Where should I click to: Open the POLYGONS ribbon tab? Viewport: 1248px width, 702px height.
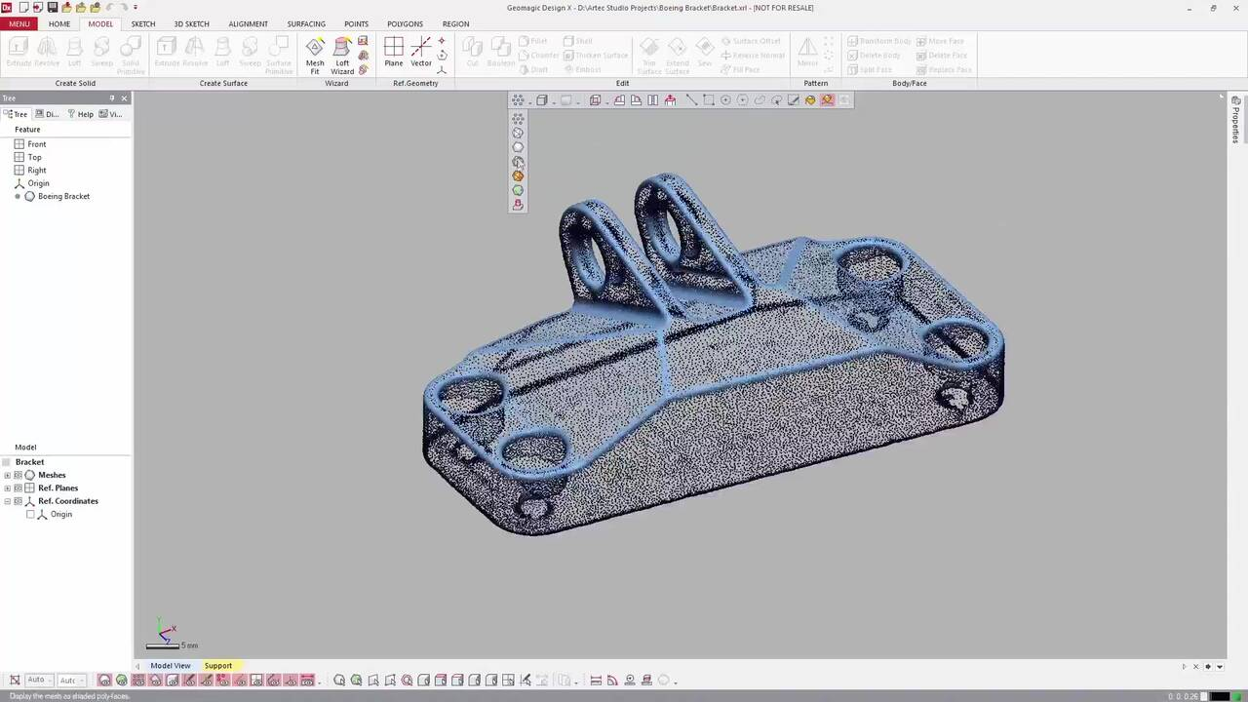tap(405, 23)
